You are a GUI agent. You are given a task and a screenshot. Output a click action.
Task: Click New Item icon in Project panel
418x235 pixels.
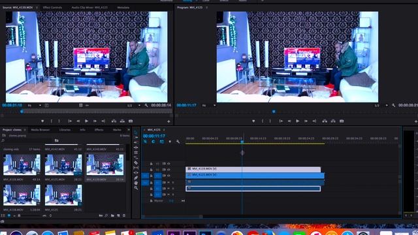pos(118,215)
